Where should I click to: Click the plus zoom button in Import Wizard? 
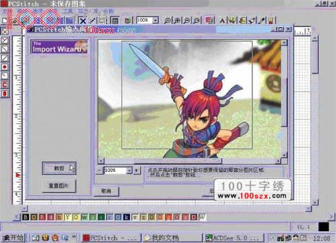pyautogui.click(x=136, y=171)
